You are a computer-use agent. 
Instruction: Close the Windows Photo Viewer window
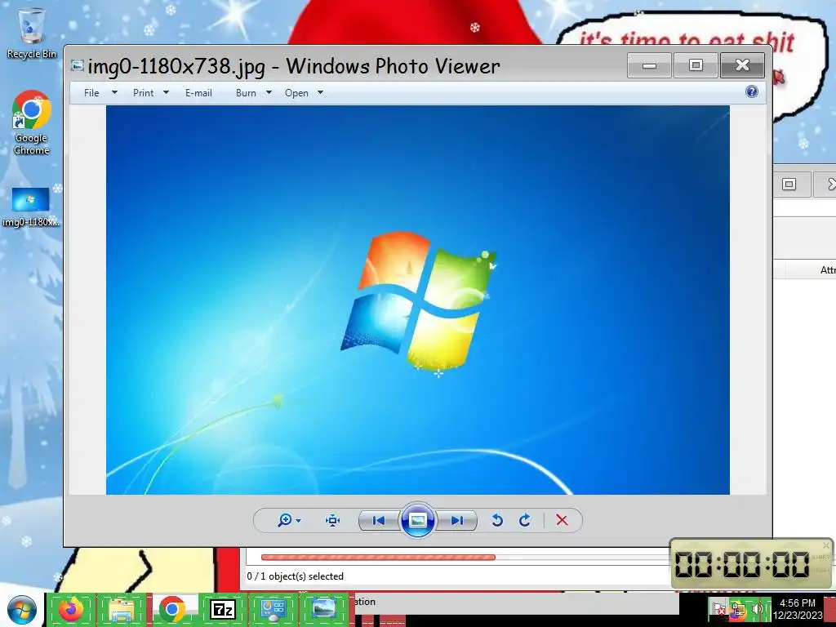(x=742, y=65)
